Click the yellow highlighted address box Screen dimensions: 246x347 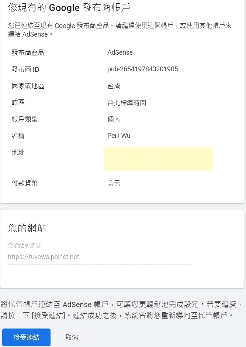click(x=158, y=159)
